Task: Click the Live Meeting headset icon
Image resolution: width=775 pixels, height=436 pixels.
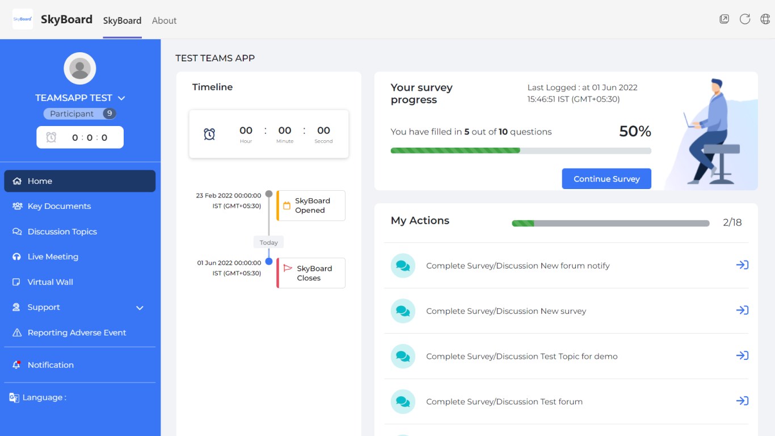Action: tap(17, 257)
